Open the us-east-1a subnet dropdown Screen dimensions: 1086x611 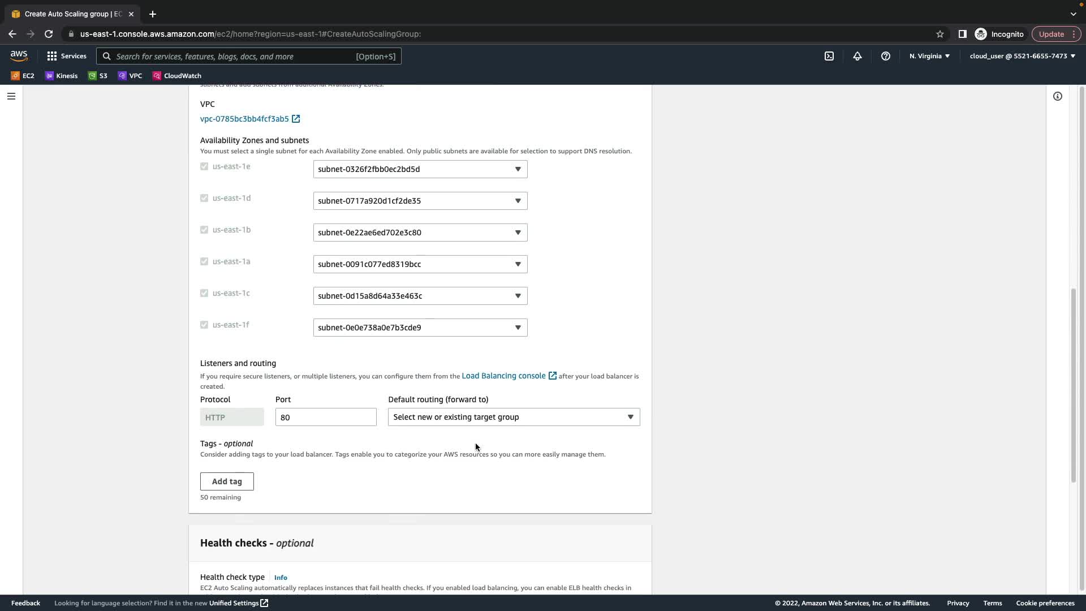coord(420,264)
